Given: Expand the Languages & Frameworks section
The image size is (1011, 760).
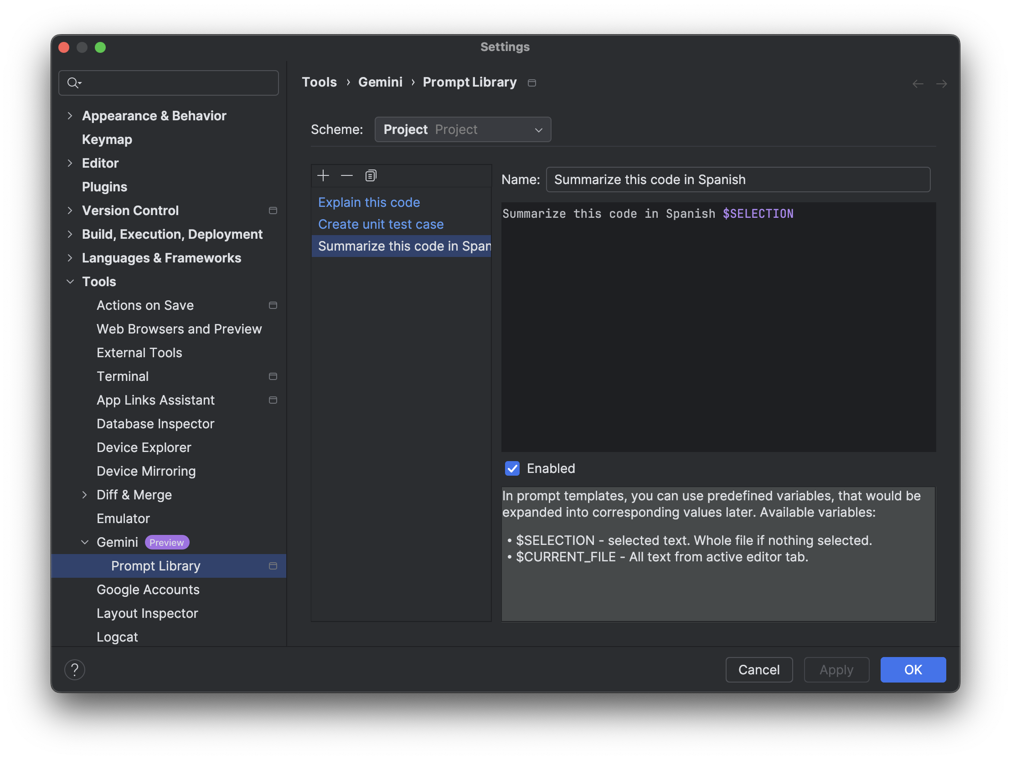Looking at the screenshot, I should point(70,257).
